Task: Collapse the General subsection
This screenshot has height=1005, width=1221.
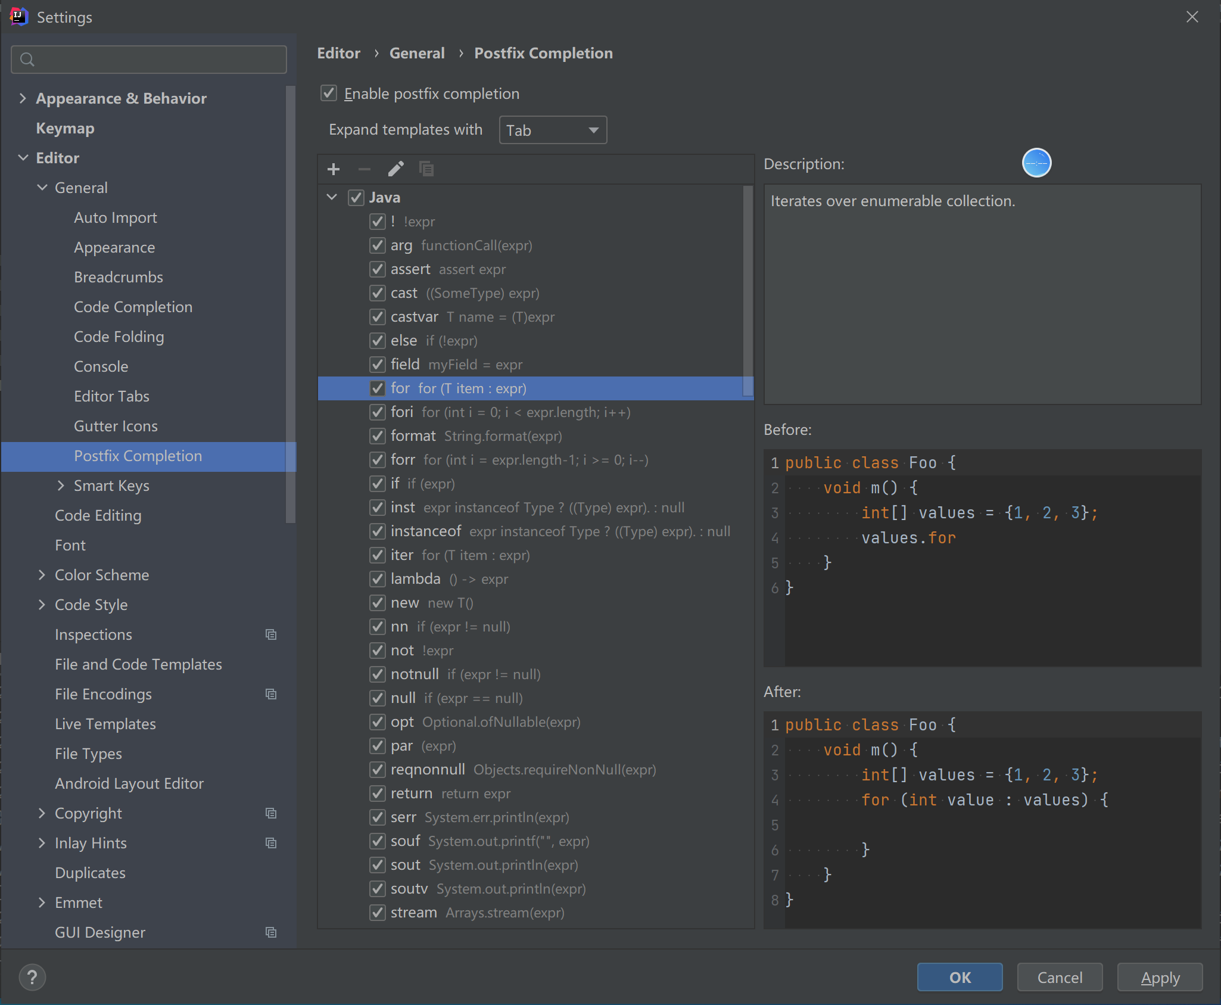Action: [x=42, y=188]
